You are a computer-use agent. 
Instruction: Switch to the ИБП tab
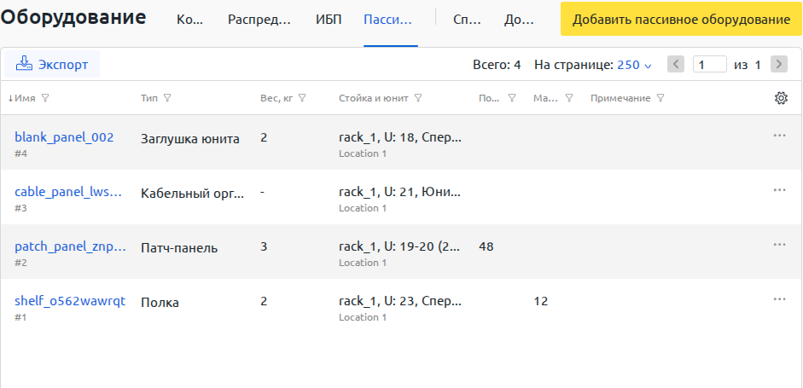tap(329, 20)
